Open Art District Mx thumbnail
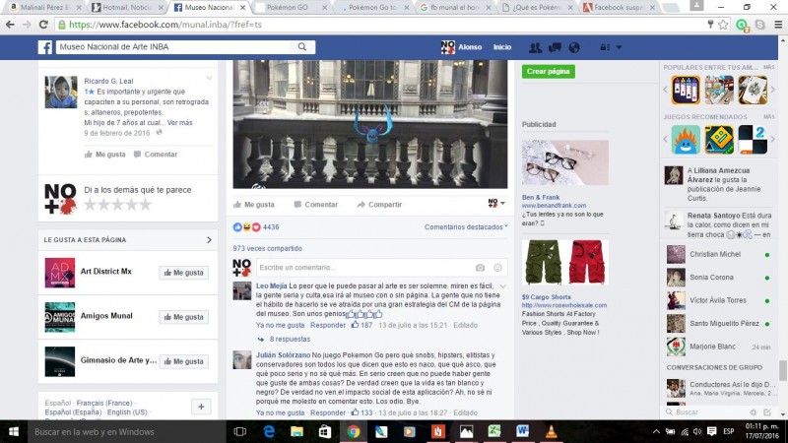 [60, 273]
